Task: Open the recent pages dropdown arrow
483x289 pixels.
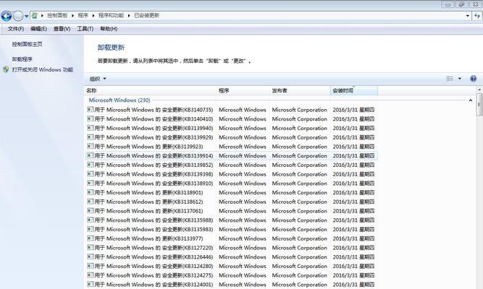Action: pos(27,16)
